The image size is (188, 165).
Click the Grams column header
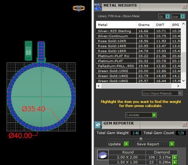pyautogui.click(x=145, y=25)
